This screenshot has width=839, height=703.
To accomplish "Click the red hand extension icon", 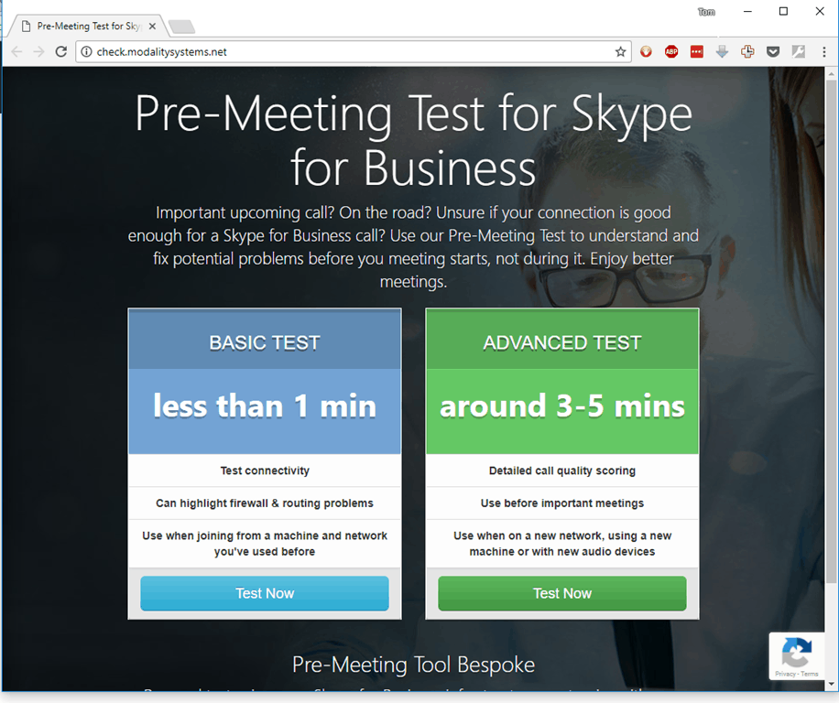I will pyautogui.click(x=647, y=52).
